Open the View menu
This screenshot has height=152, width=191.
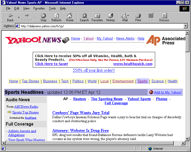click(26, 8)
